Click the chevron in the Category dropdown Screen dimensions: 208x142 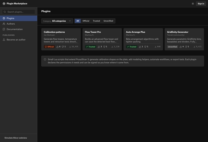(x=70, y=21)
